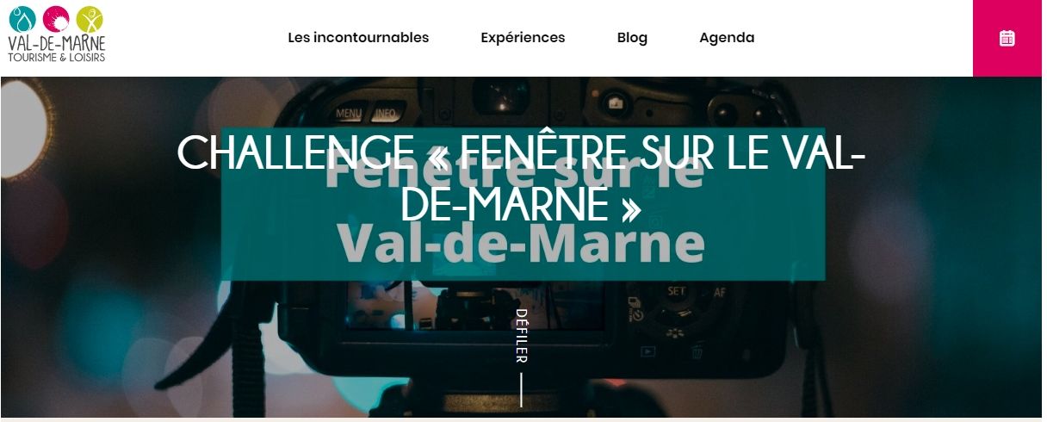This screenshot has height=422, width=1047.
Task: Click the teal water-drop logo circle
Action: pyautogui.click(x=23, y=19)
